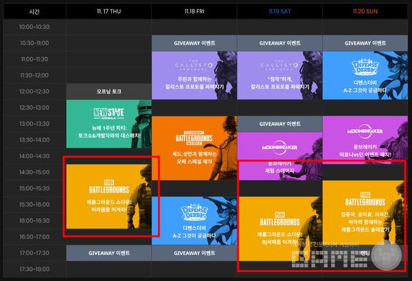The height and width of the screenshot is (281, 412).
Task: Click the 14:30~15:00 time slot
Action: [x=34, y=172]
